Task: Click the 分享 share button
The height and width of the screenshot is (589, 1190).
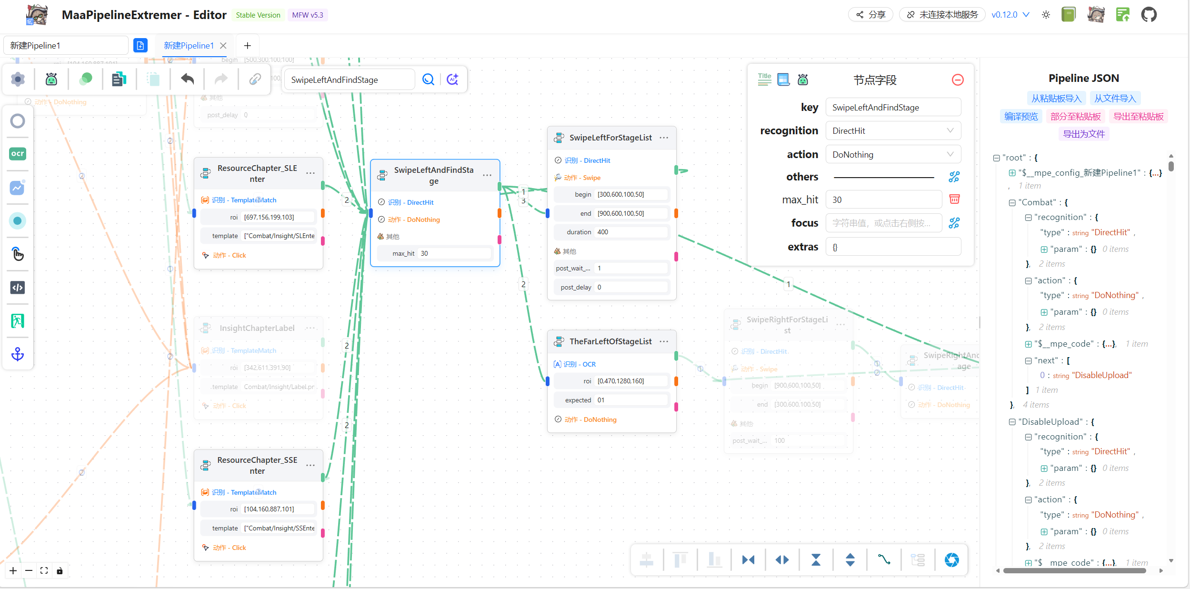Action: pyautogui.click(x=870, y=15)
